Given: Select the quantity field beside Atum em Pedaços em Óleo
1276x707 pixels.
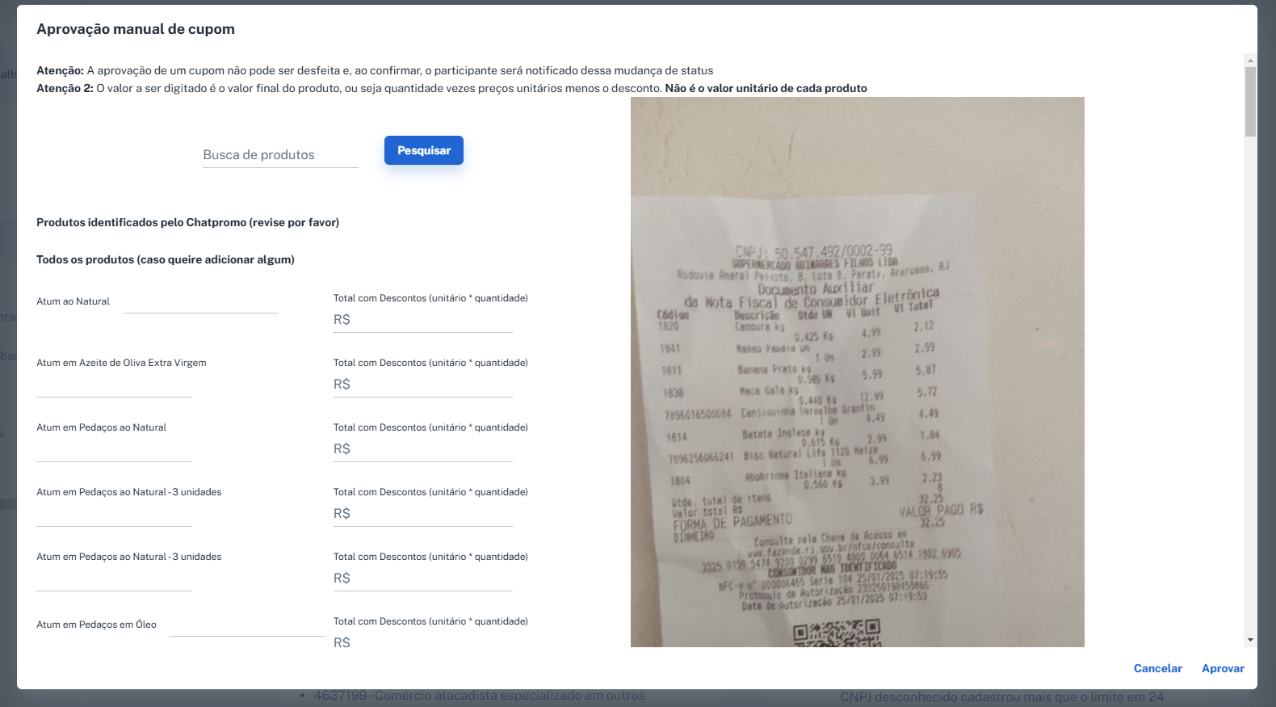Looking at the screenshot, I should click(x=247, y=625).
